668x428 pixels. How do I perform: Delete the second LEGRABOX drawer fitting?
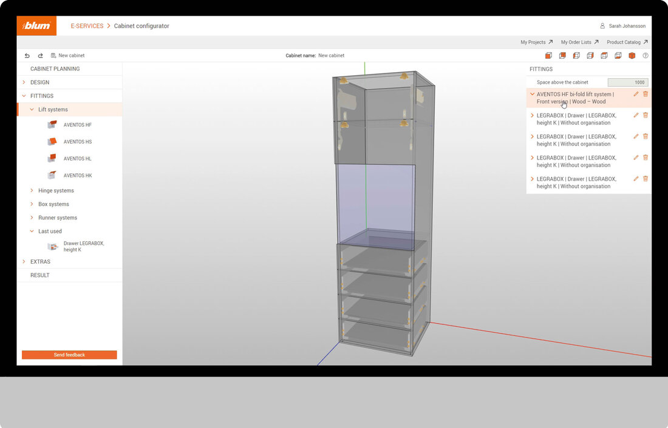pos(646,136)
